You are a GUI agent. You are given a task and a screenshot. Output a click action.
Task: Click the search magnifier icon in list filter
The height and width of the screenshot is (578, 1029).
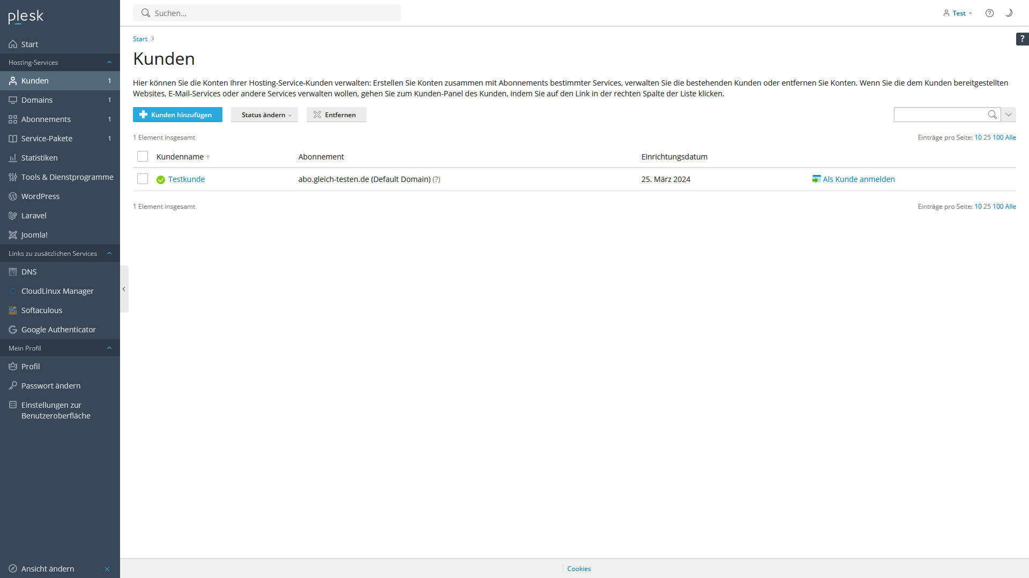pyautogui.click(x=992, y=115)
